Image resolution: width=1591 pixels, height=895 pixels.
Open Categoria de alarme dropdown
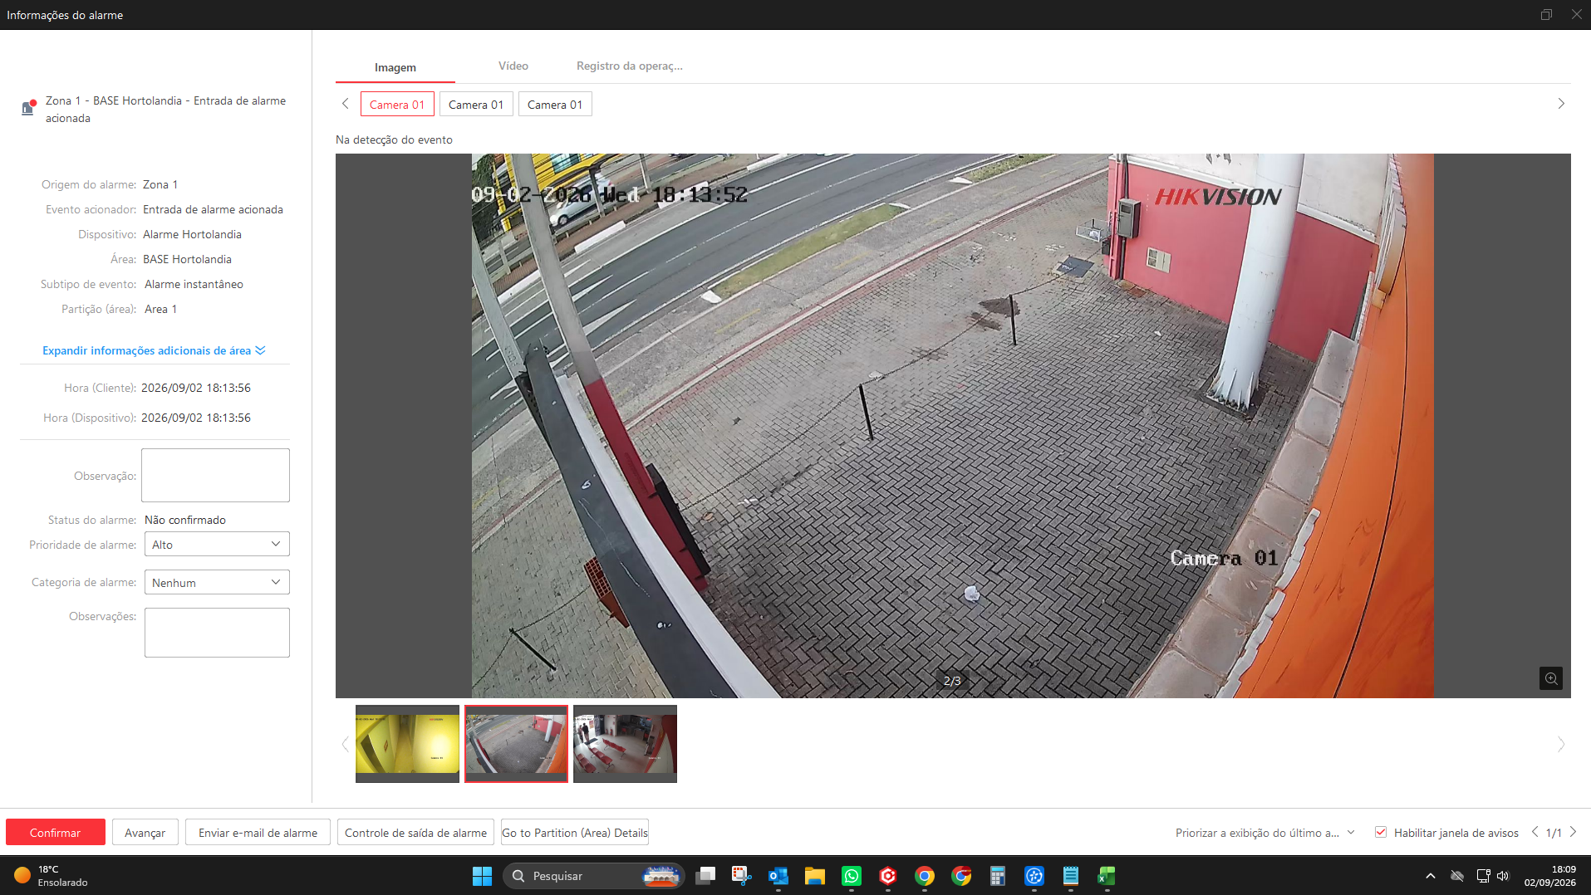(x=217, y=582)
